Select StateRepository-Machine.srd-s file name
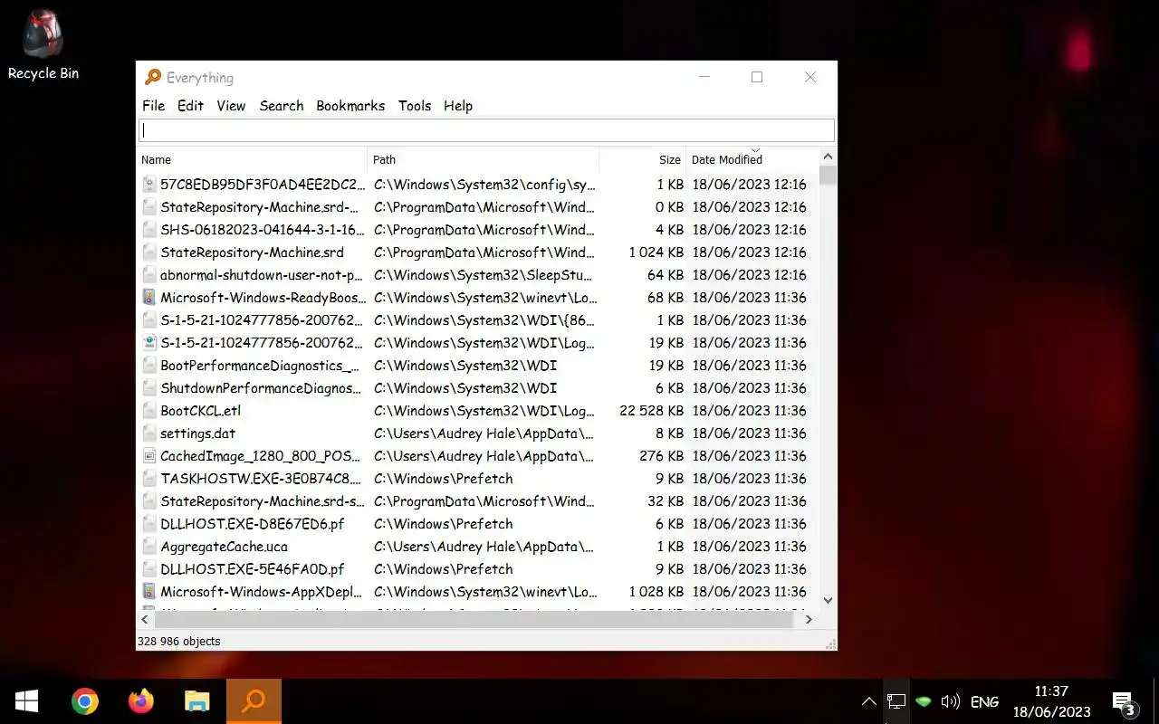1159x724 pixels. (x=263, y=501)
